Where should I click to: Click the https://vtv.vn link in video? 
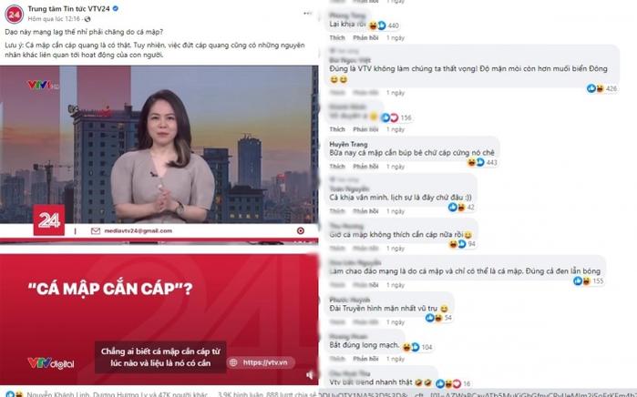[264, 362]
